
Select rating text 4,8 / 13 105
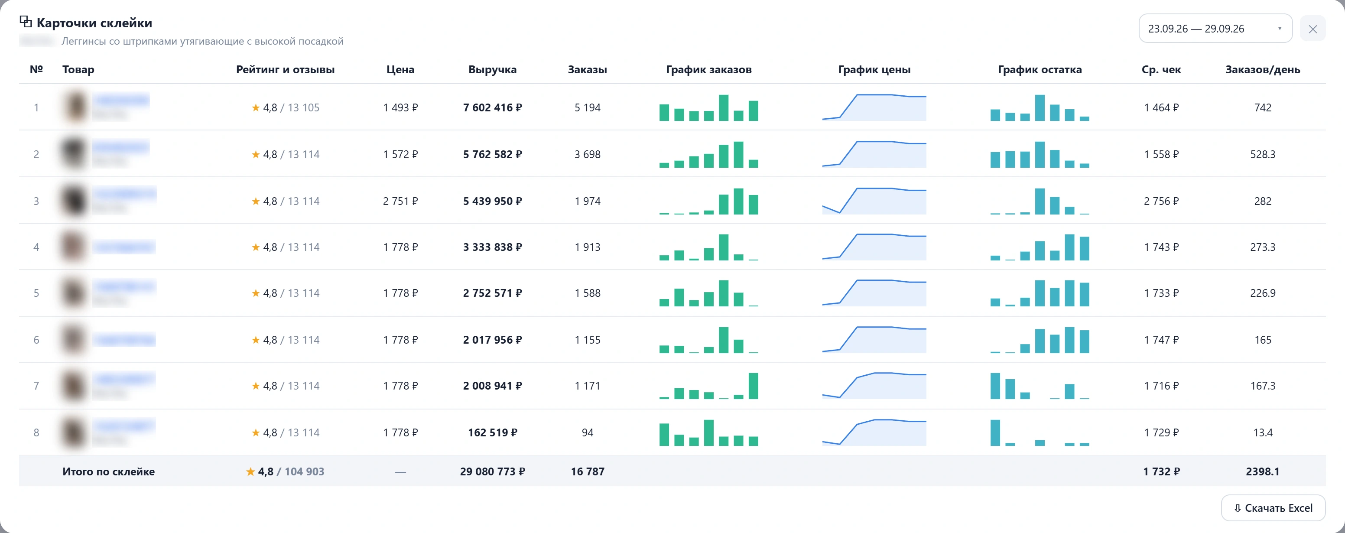pos(291,107)
